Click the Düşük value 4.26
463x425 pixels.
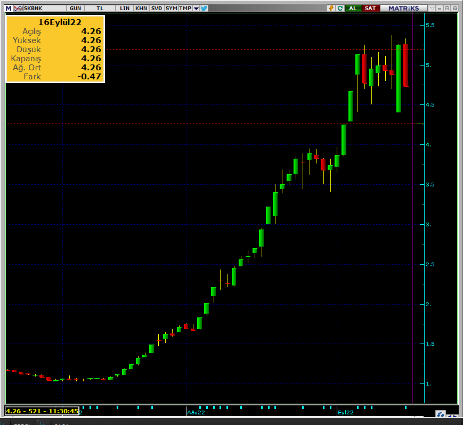(91, 50)
